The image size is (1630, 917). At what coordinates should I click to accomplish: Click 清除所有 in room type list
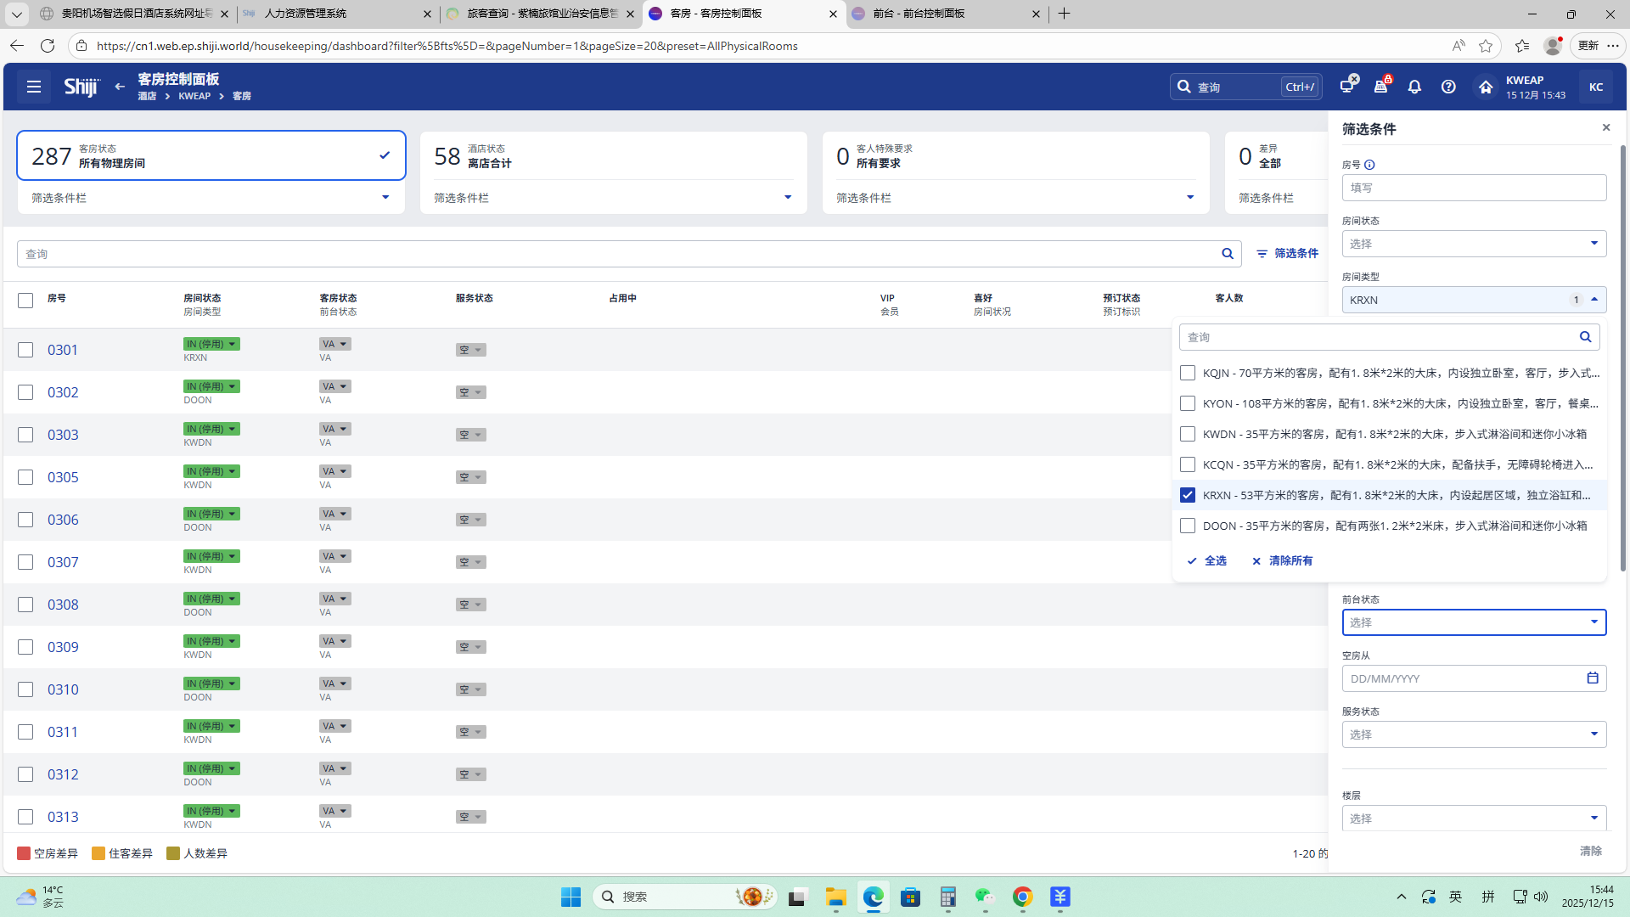1283,560
